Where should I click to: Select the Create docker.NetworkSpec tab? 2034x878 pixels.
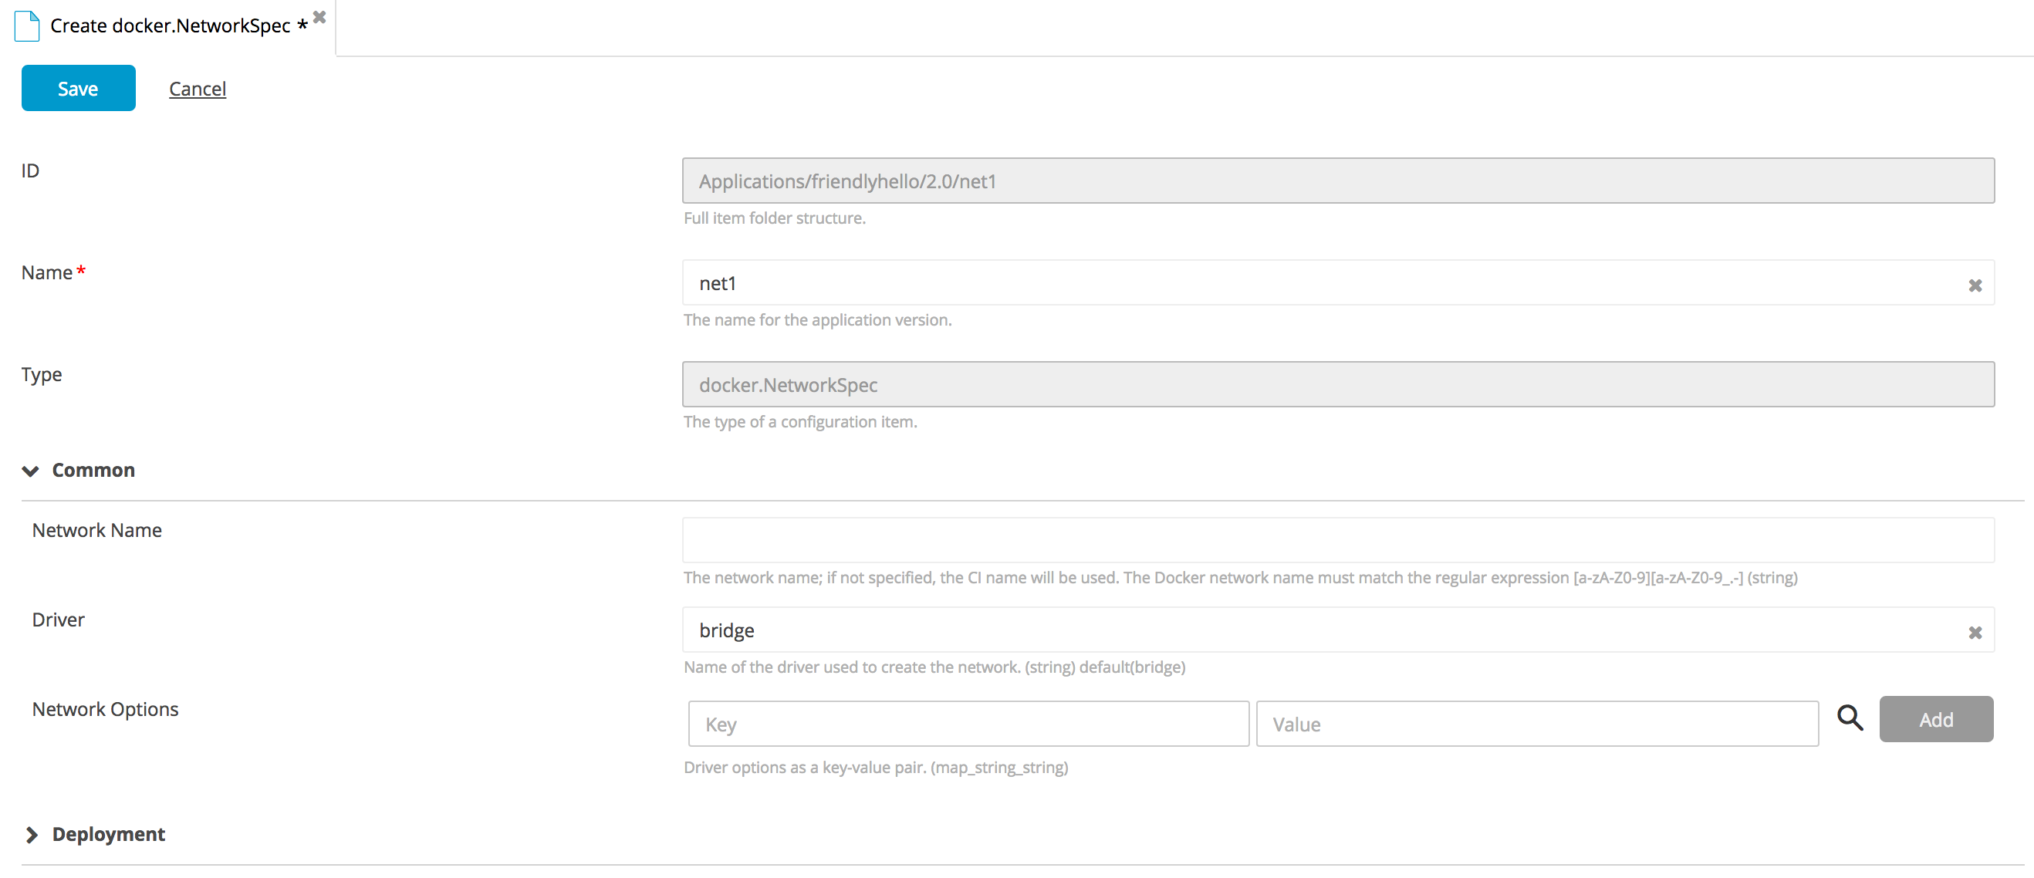171,26
